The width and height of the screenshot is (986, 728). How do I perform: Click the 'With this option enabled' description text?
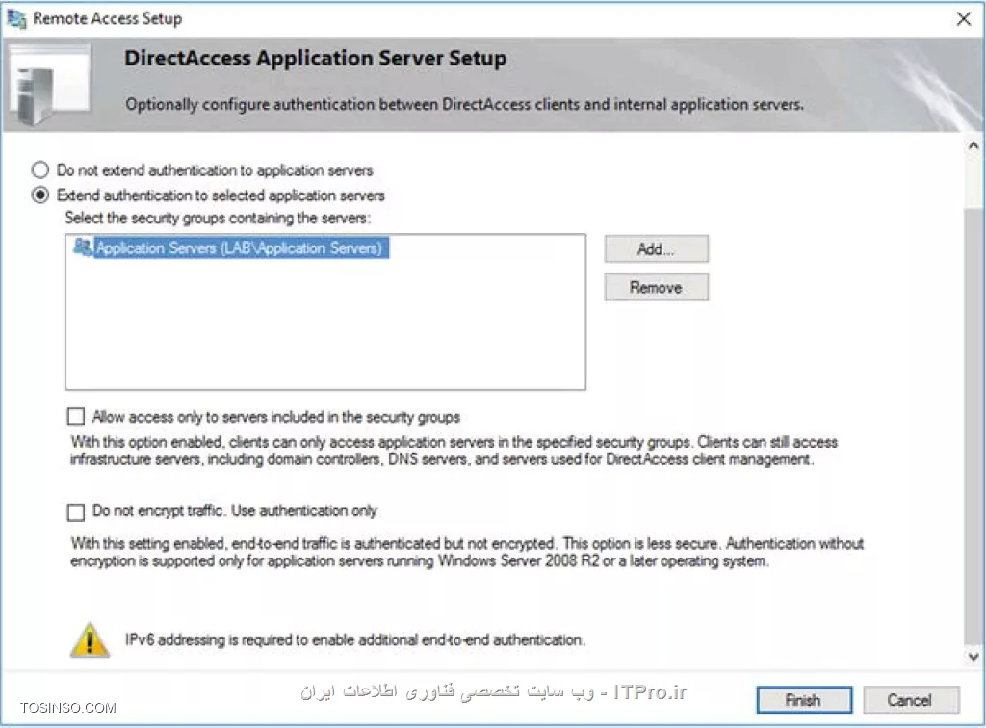pos(454,450)
